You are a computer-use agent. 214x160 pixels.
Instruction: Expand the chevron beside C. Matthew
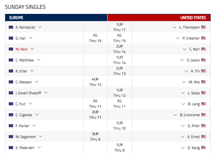39,60
